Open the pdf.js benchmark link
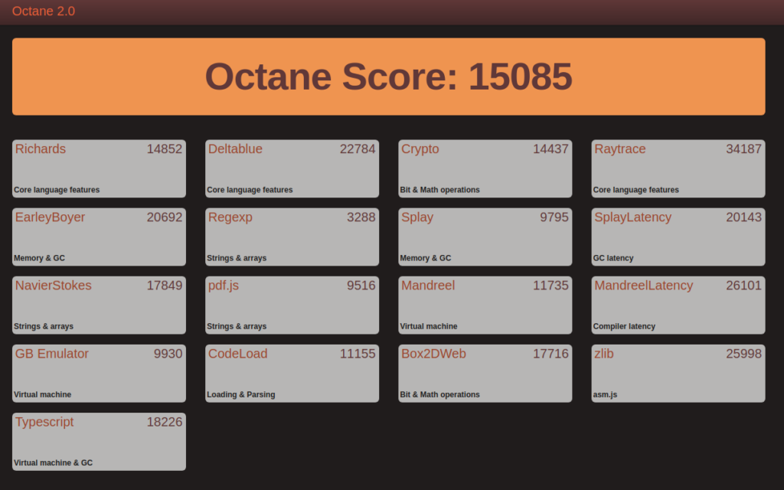The image size is (784, 490). click(x=224, y=286)
